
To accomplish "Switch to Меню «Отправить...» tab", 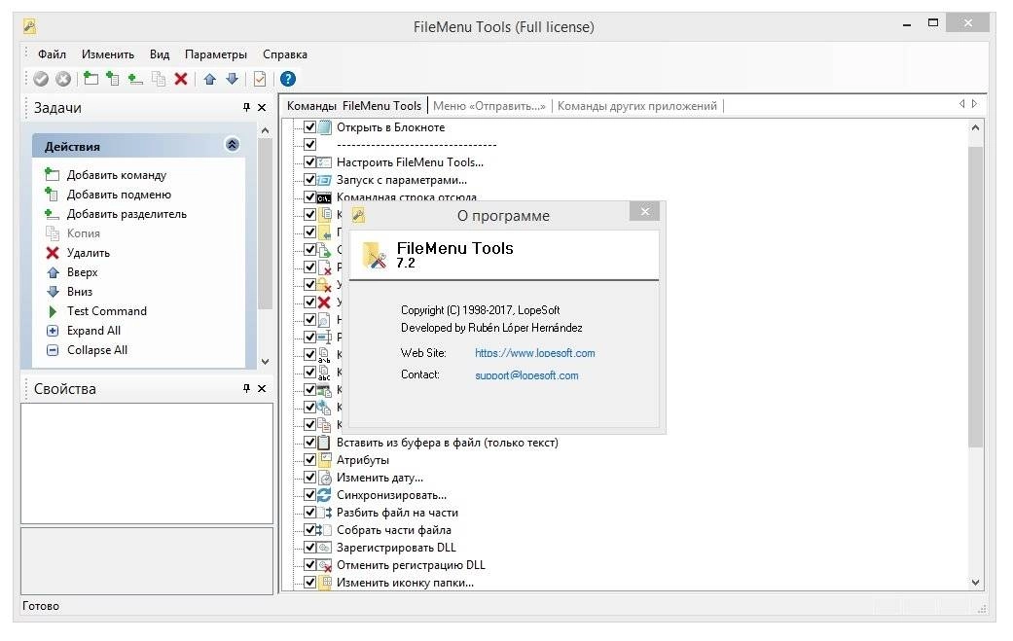I will (x=489, y=106).
